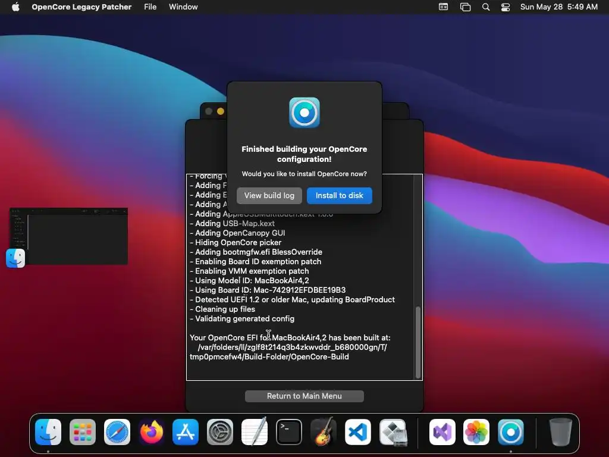Click View build log button
This screenshot has height=457, width=609.
pos(269,195)
